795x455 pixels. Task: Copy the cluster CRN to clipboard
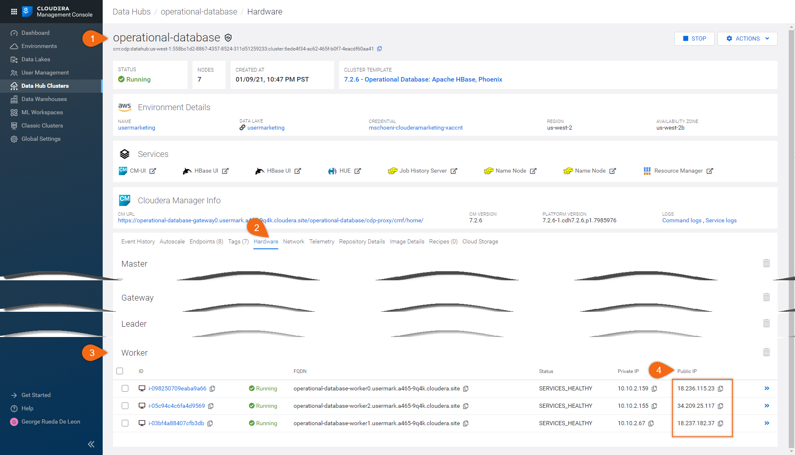(379, 49)
